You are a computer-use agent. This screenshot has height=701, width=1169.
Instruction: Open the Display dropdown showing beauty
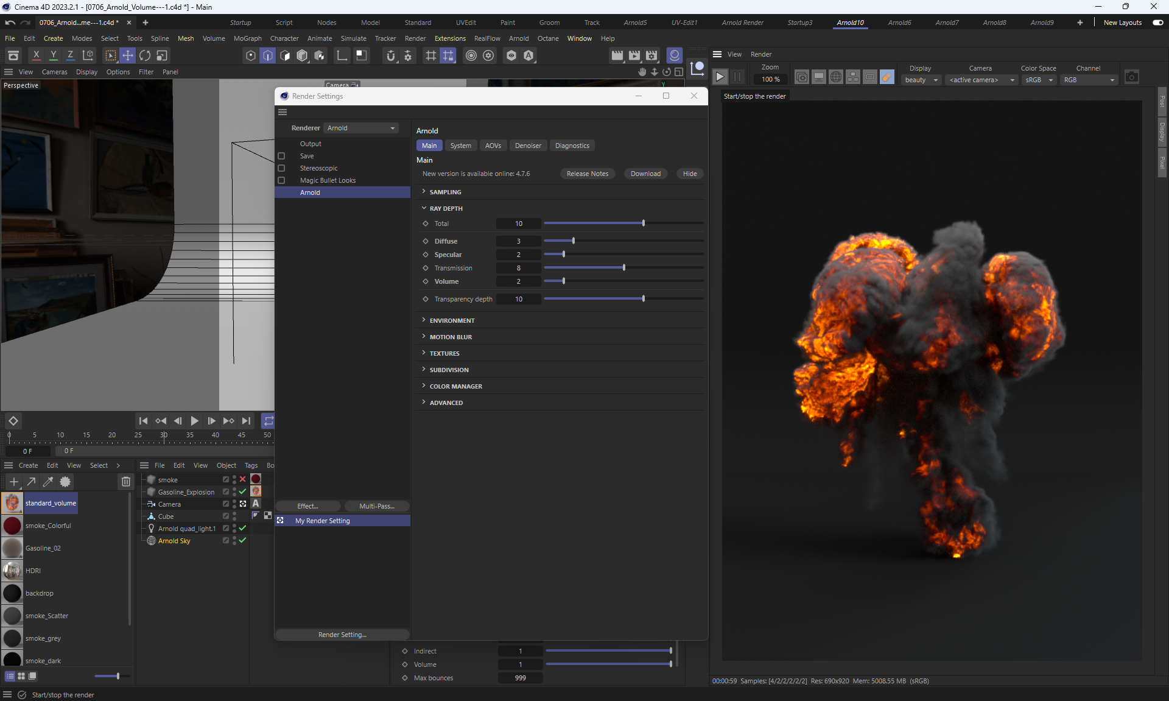[921, 80]
